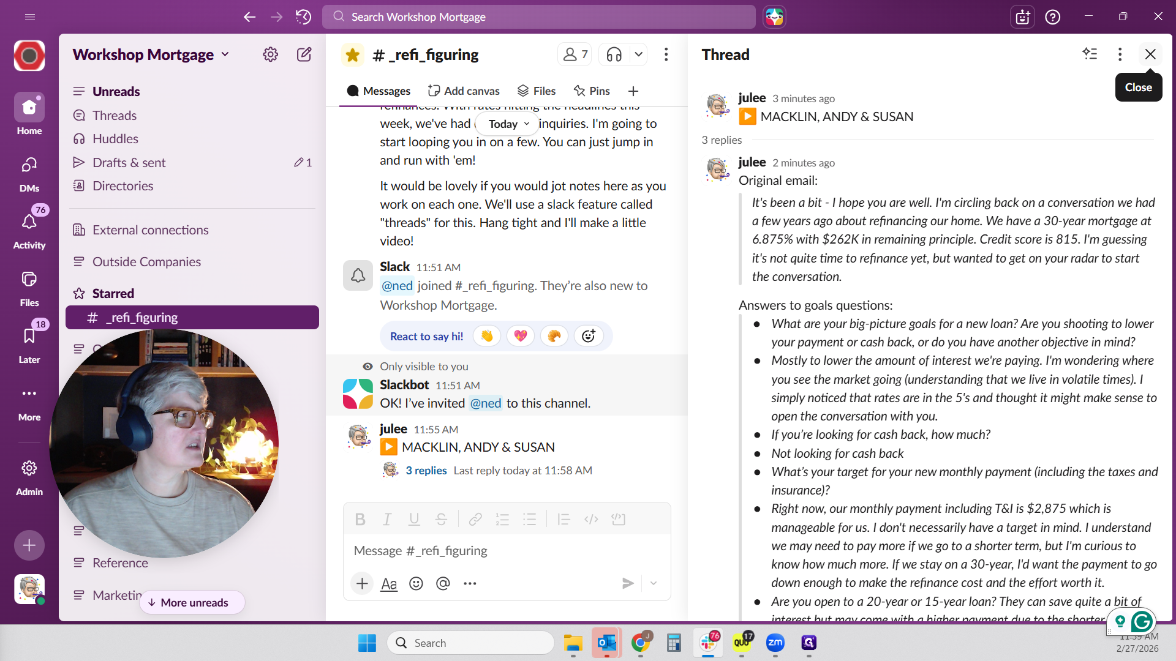Open the 3 replies thread link
The width and height of the screenshot is (1176, 661).
426,470
